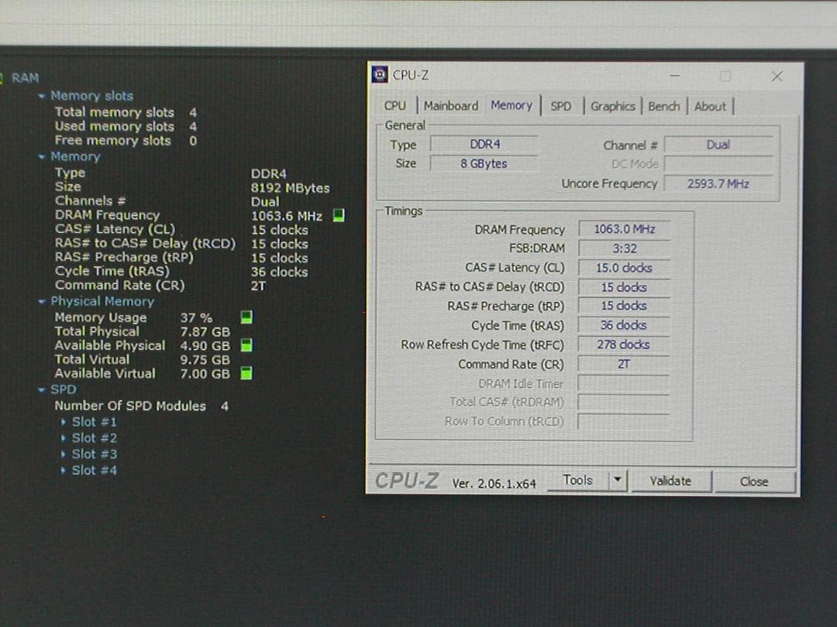Select the Graphics tab
The image size is (837, 627).
pyautogui.click(x=612, y=106)
